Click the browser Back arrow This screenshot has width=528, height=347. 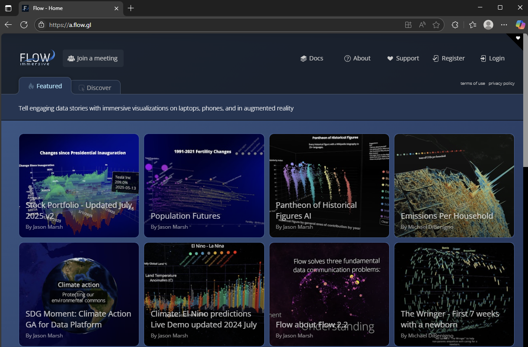tap(8, 25)
